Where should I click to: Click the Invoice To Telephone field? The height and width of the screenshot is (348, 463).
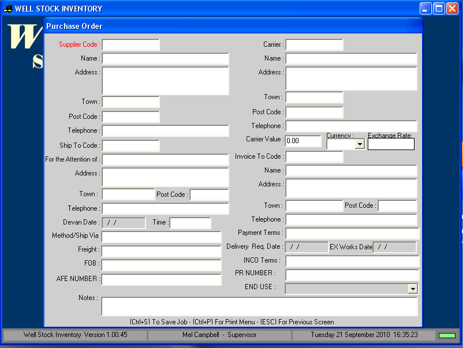[x=352, y=220]
